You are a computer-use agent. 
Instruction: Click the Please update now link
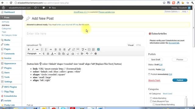(107, 12)
